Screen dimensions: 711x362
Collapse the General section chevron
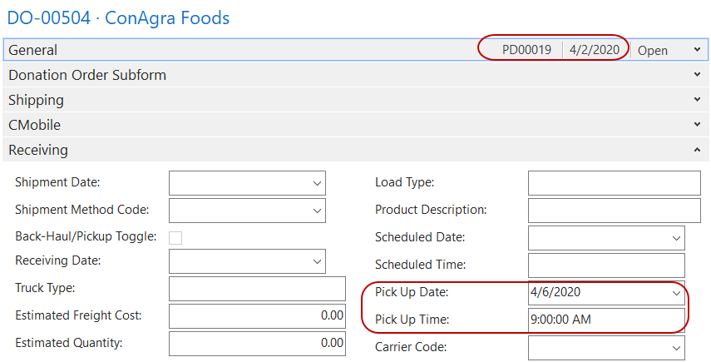click(697, 50)
